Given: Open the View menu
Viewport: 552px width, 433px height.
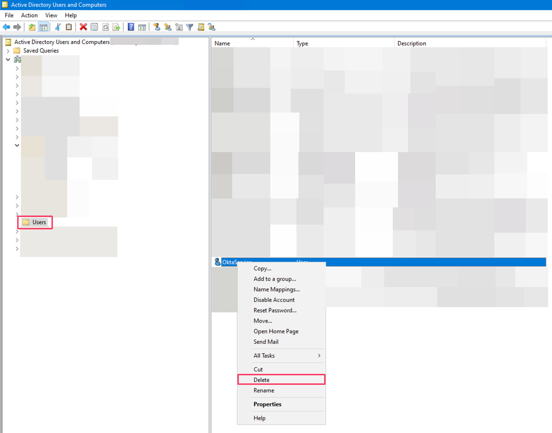Looking at the screenshot, I should pos(51,15).
